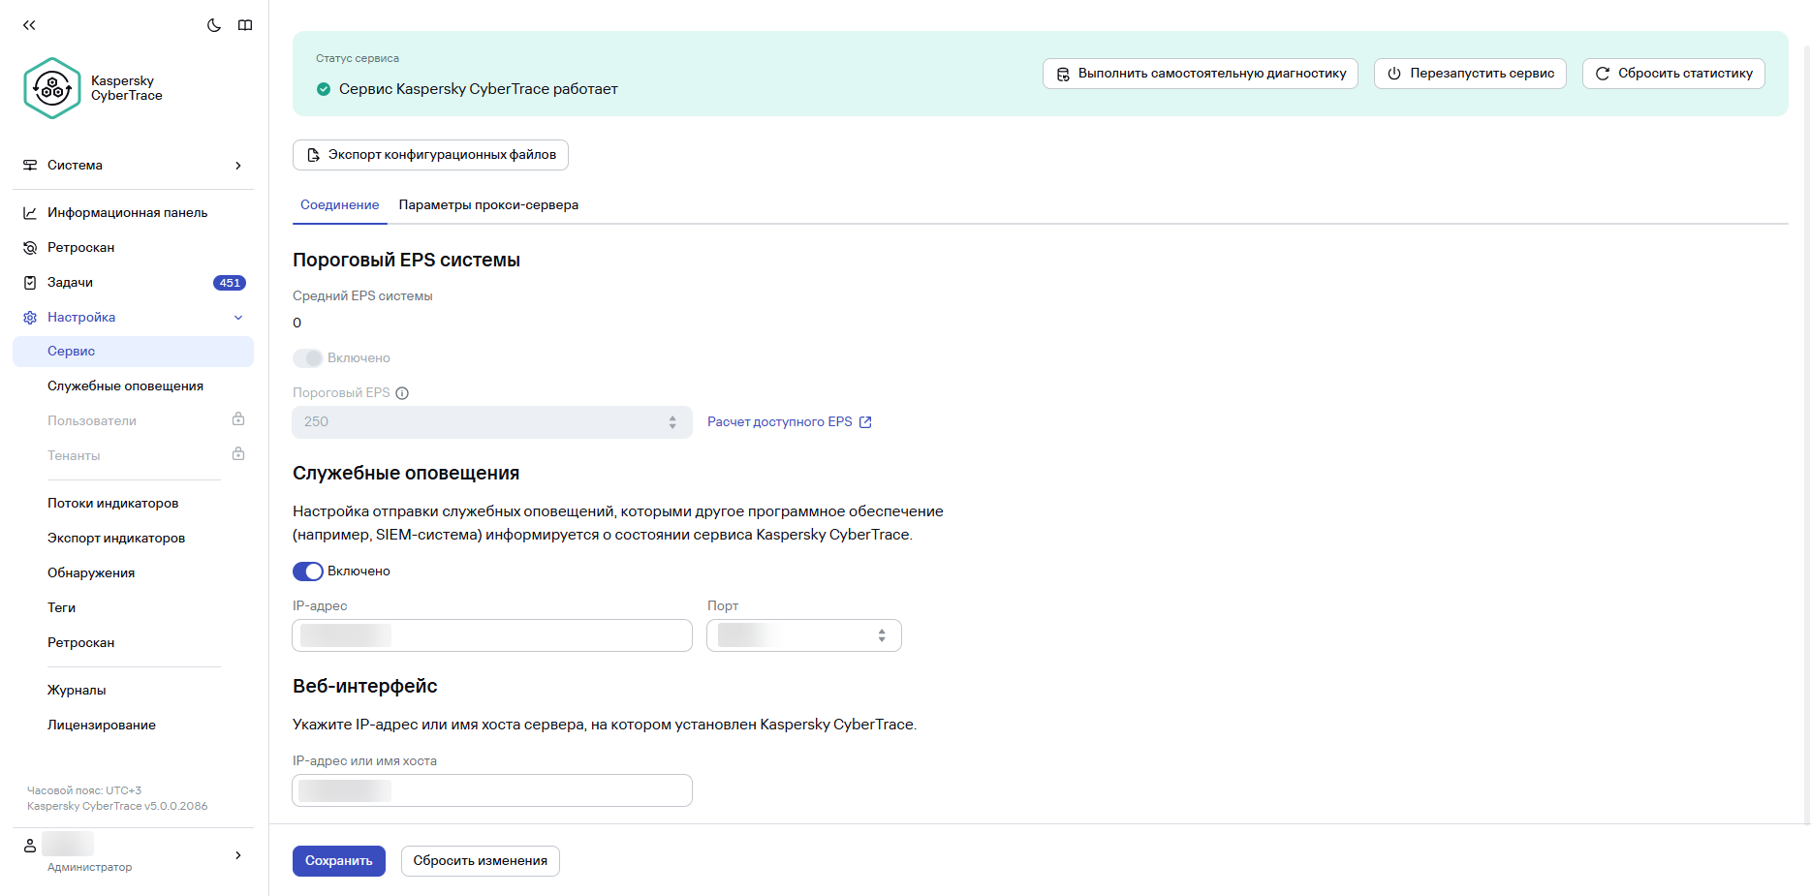Select the Информационная панель chart icon
This screenshot has height=896, width=1811.
click(x=29, y=212)
